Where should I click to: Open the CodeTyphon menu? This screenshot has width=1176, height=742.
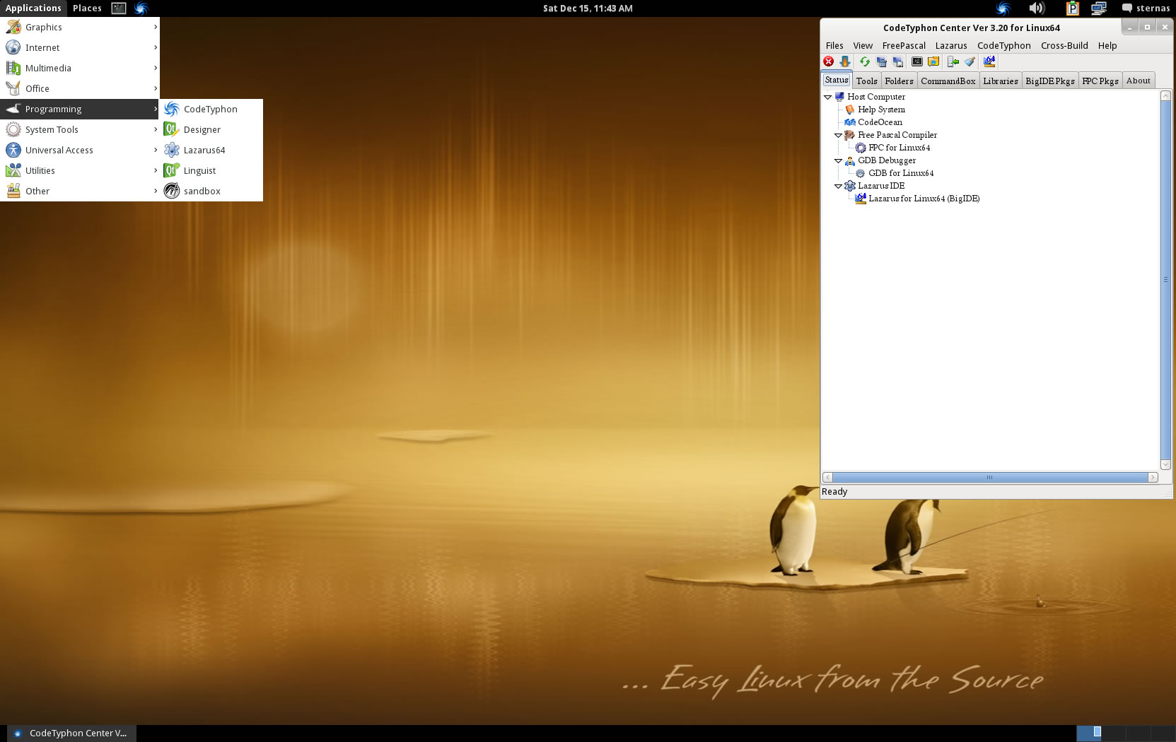coord(1004,45)
